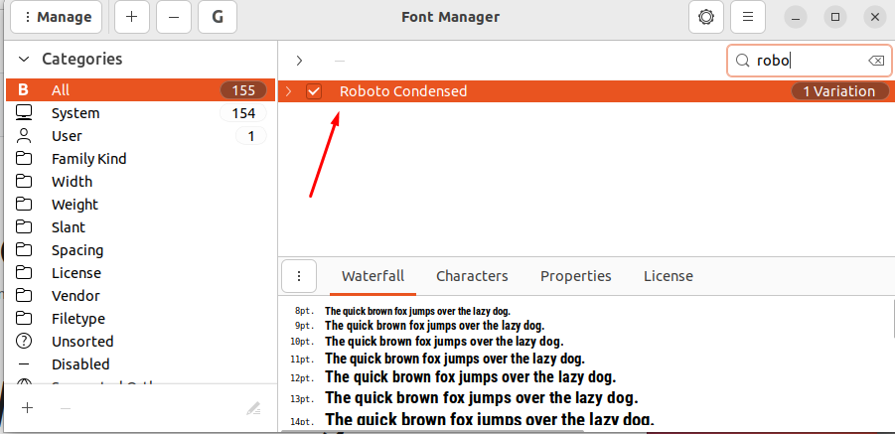Image resolution: width=895 pixels, height=434 pixels.
Task: Expand all font families with toolbar chevron
Action: click(299, 61)
